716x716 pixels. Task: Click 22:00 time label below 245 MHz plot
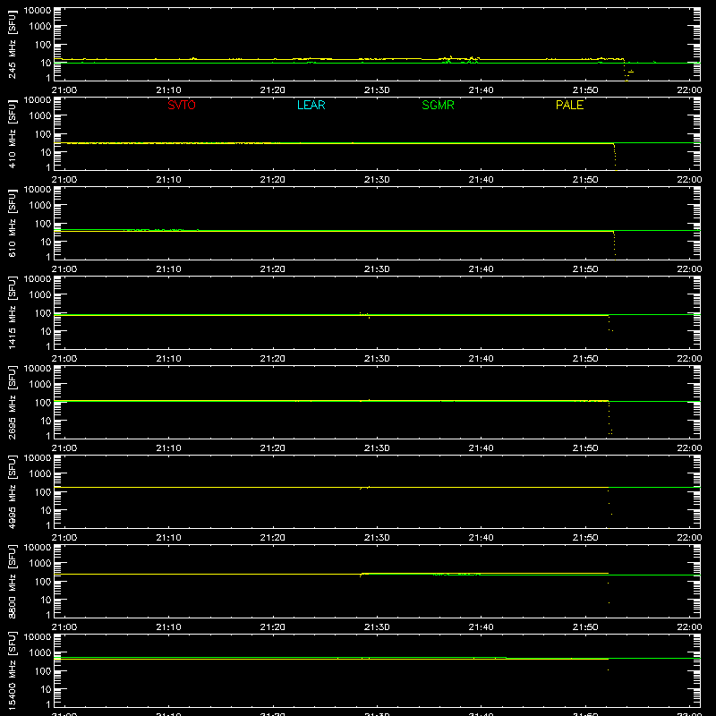point(689,90)
